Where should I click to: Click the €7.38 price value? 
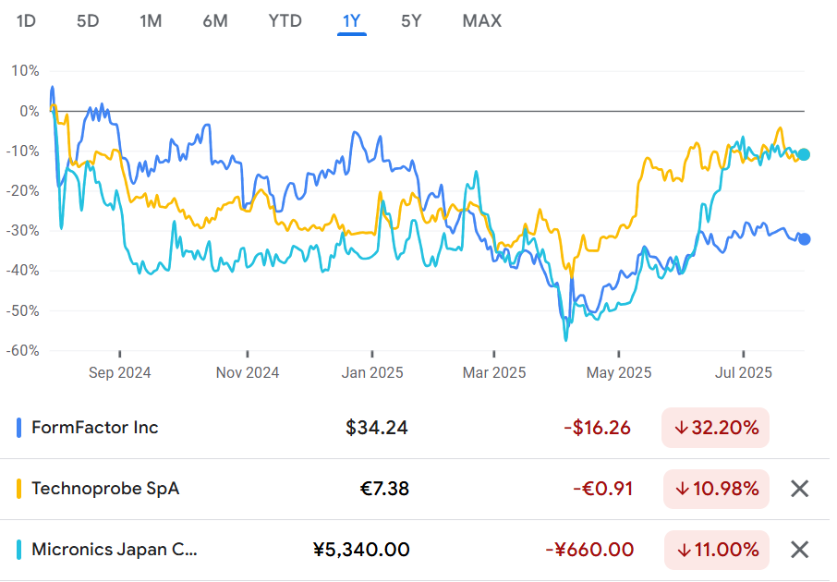384,489
